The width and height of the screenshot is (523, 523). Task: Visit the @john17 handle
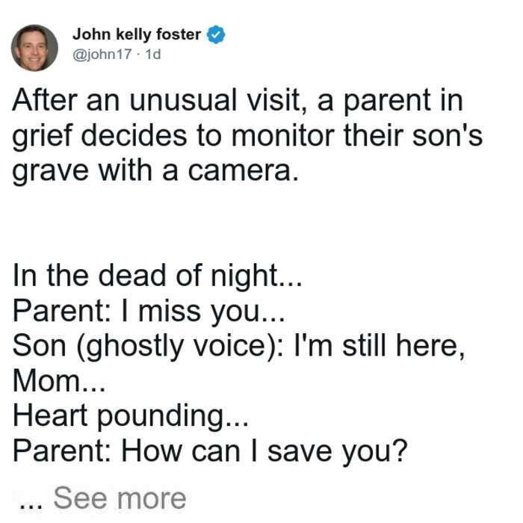[x=102, y=55]
